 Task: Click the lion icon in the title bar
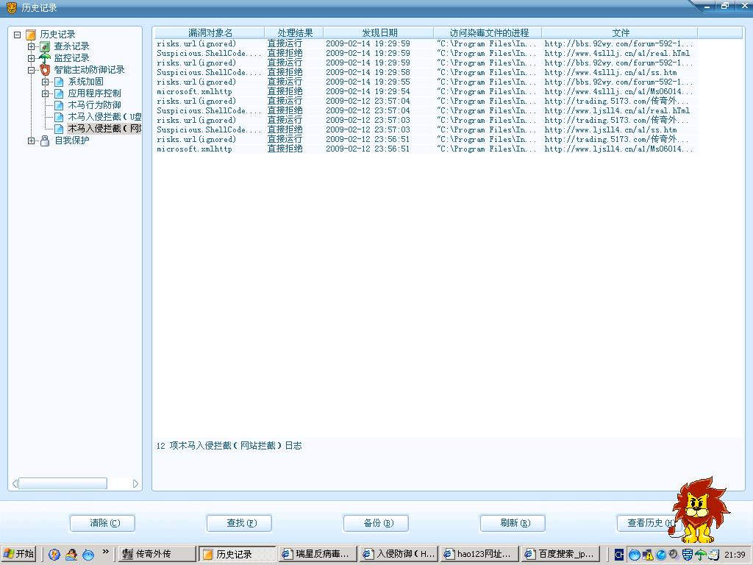[12, 7]
